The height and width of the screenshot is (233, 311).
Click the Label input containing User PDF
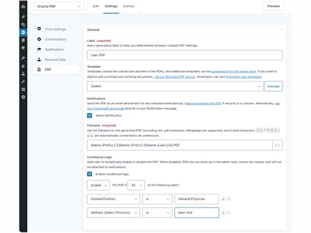coord(185,55)
